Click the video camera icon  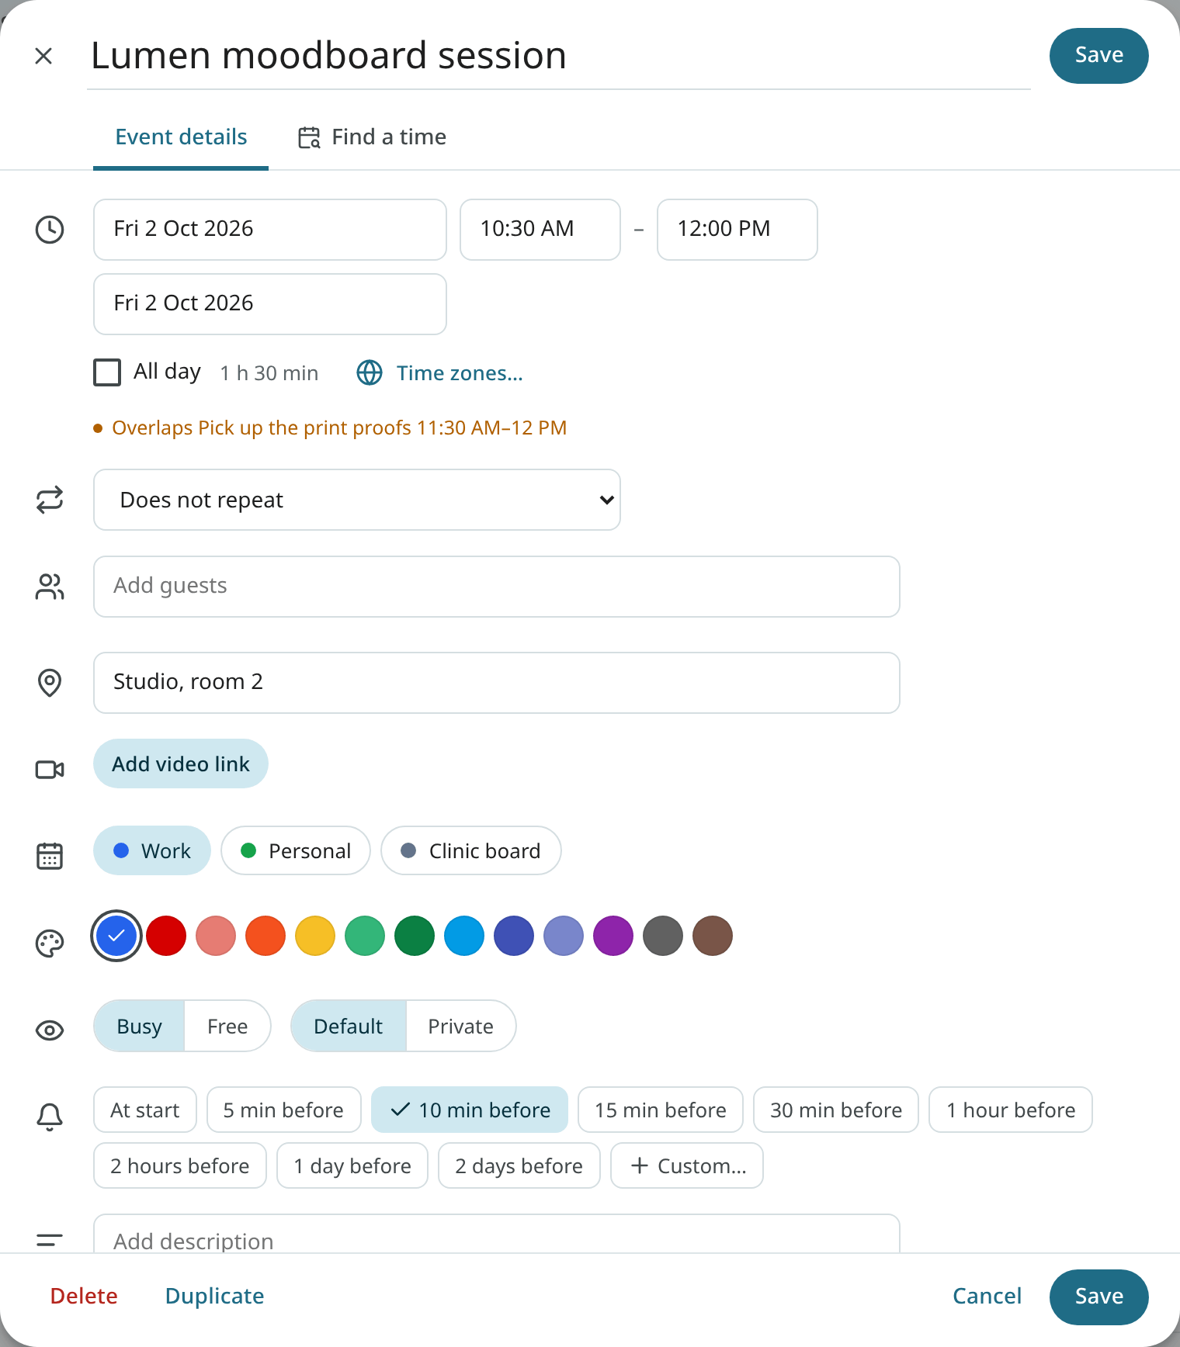tap(50, 769)
